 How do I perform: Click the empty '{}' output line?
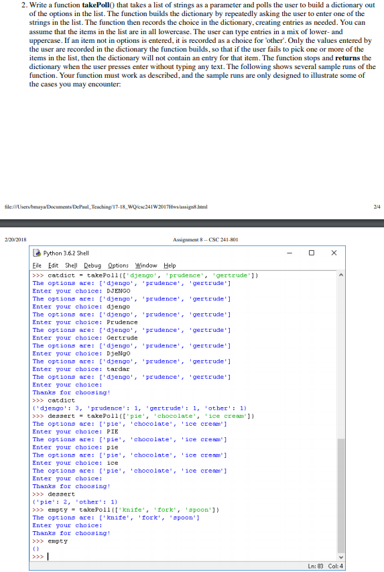click(36, 549)
